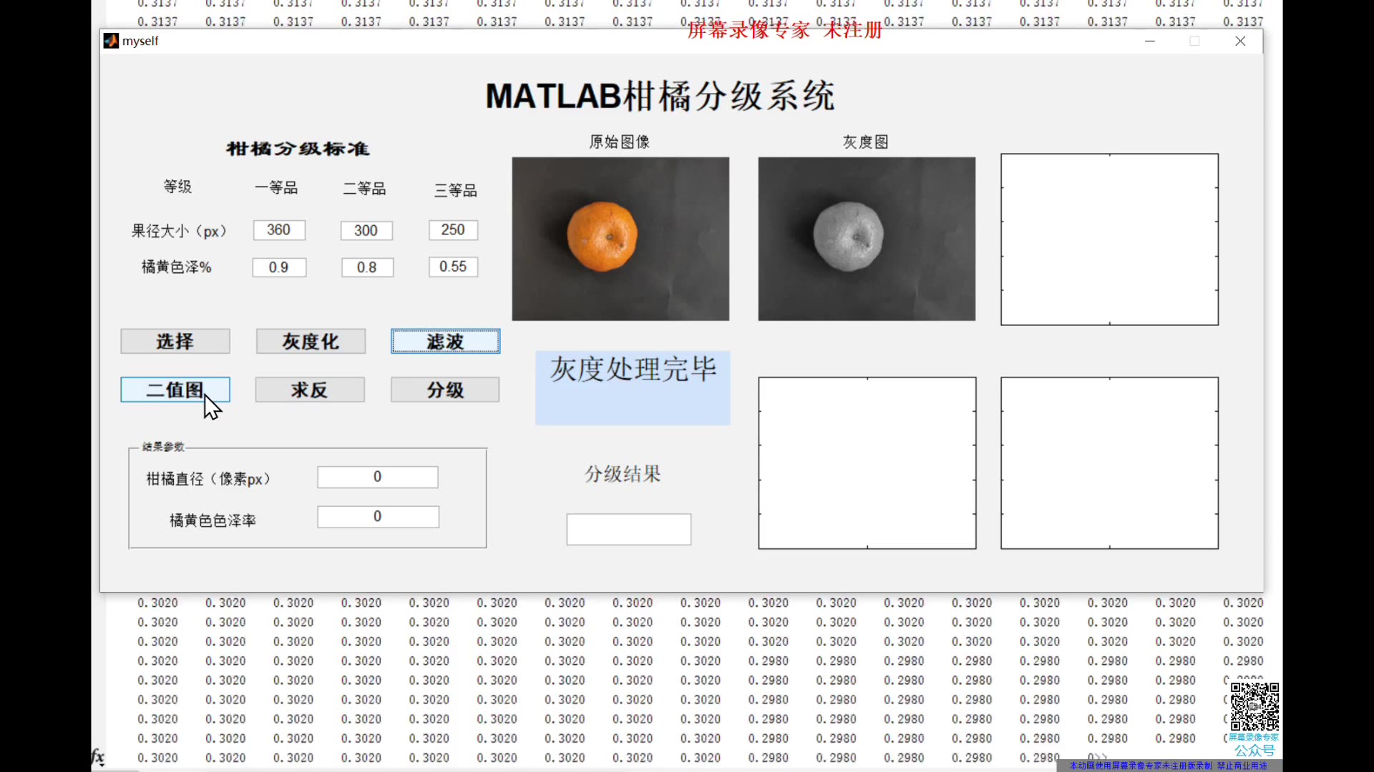Click the 橘黄色色泽率 result value field
This screenshot has width=1374, height=772.
pos(378,517)
